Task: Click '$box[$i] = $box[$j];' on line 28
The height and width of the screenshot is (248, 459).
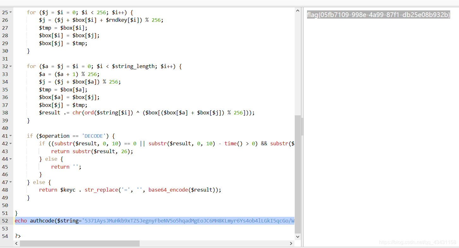Action: click(x=69, y=35)
